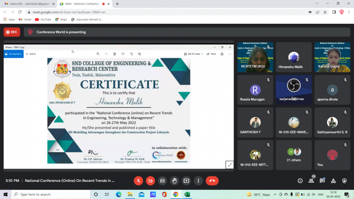Viewport: 354px width, 199px height.
Task: Click the REC recording indicator button
Action: (12, 32)
